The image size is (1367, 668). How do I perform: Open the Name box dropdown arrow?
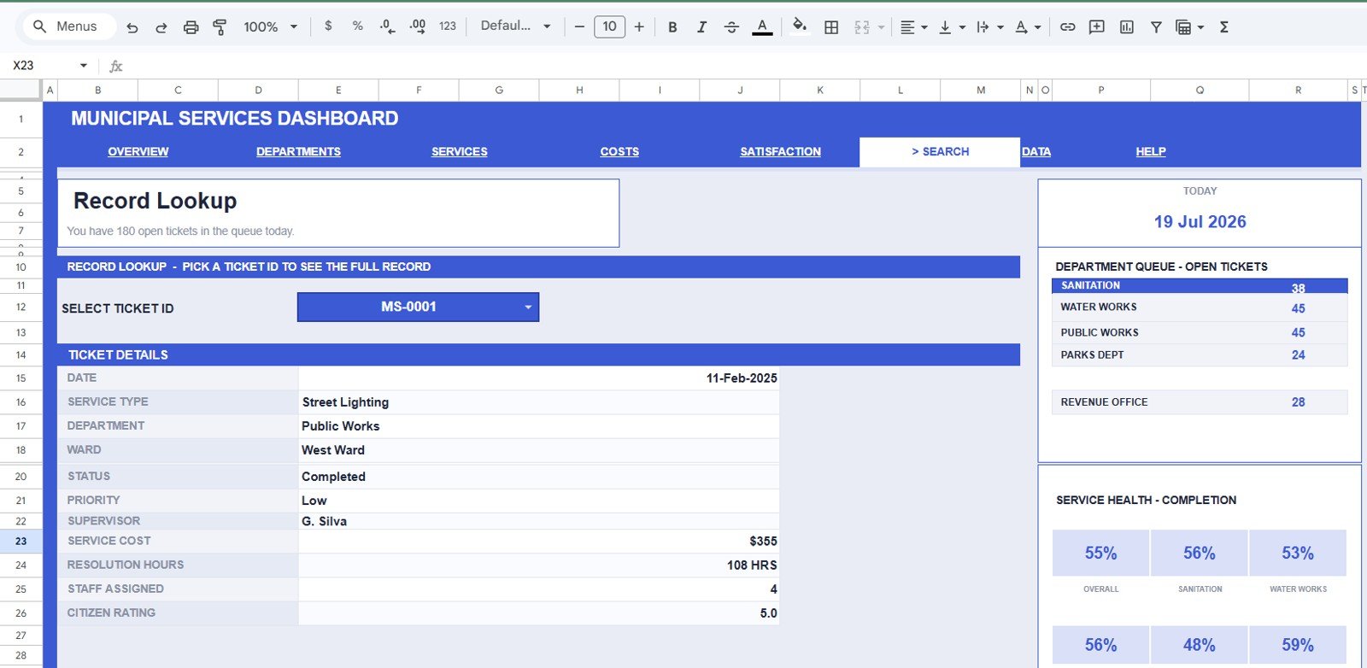click(84, 65)
